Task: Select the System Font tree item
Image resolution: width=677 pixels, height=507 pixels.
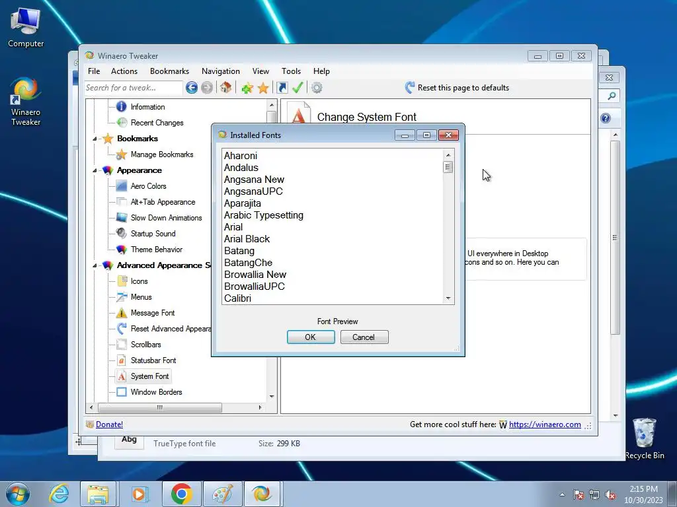Action: [149, 376]
